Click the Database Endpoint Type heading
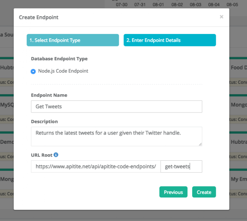 (x=59, y=59)
